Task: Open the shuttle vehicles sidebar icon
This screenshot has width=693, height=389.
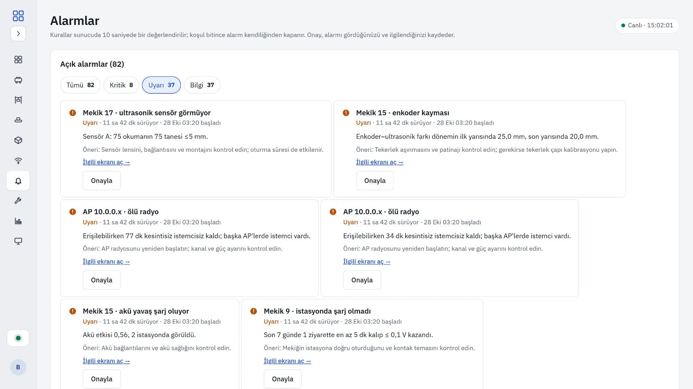Action: point(18,80)
